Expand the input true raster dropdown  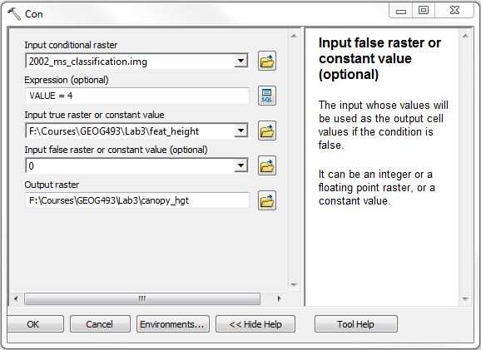point(241,131)
